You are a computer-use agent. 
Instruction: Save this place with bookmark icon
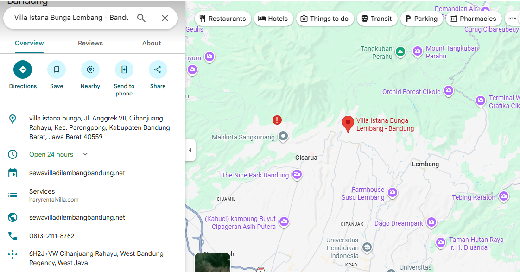tap(57, 70)
